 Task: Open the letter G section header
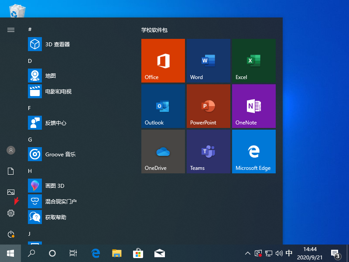30,139
